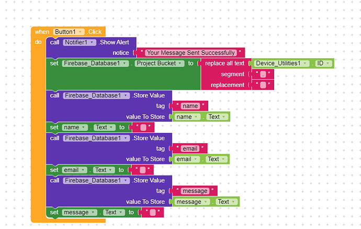Edit the segment "." text string

click(x=263, y=74)
